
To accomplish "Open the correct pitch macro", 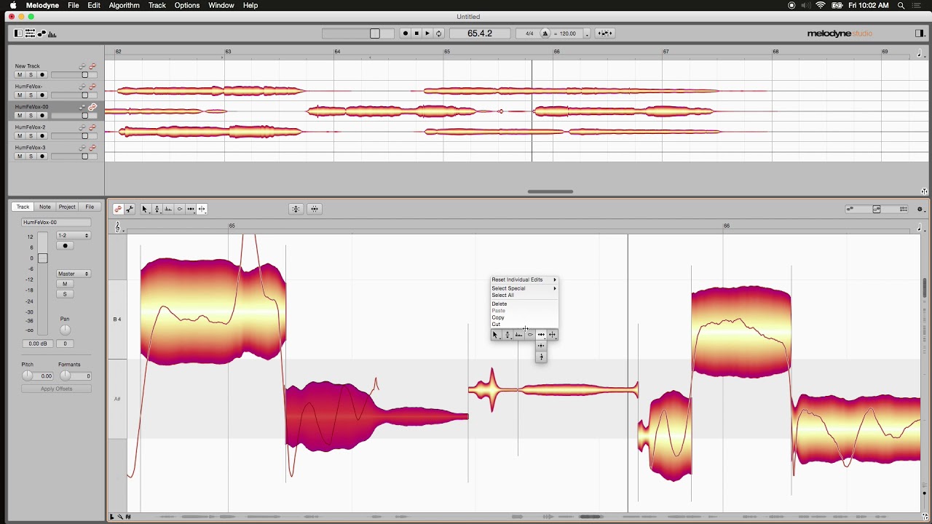I will point(296,209).
